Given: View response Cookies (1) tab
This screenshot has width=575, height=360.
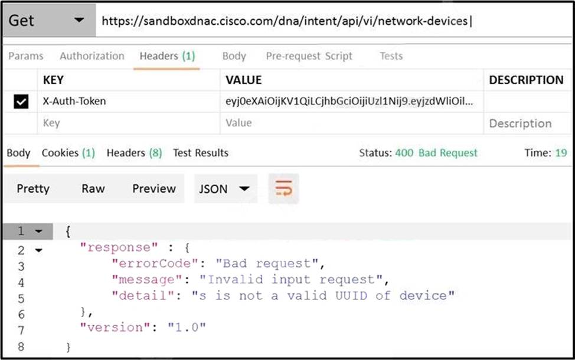Looking at the screenshot, I should [68, 153].
